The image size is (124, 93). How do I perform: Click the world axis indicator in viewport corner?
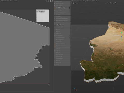tap(75, 89)
